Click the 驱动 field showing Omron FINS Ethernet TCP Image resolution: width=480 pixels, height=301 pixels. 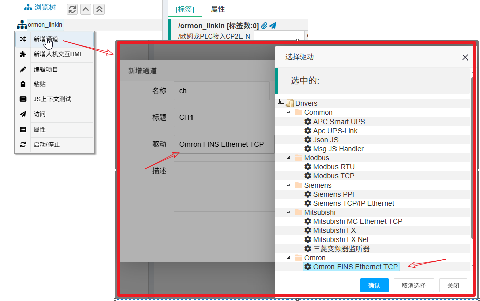[x=225, y=144]
